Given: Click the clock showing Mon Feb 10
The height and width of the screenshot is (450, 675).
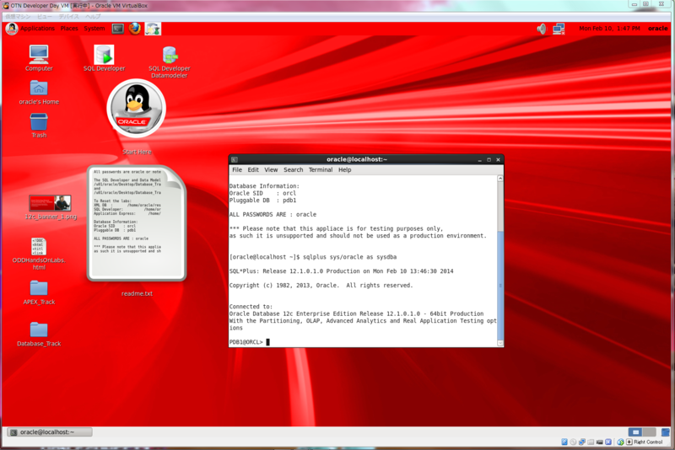Looking at the screenshot, I should [609, 29].
